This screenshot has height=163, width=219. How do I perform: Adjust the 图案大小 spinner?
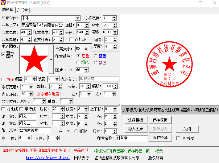point(86,49)
